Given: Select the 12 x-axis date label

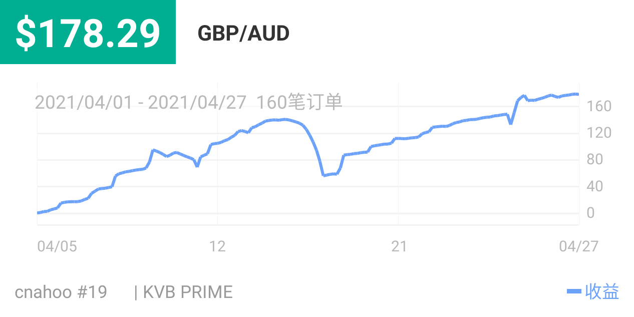Looking at the screenshot, I should [217, 246].
